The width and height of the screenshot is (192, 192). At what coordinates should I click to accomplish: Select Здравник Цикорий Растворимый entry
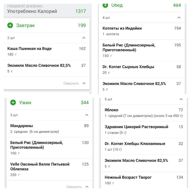click(x=143, y=129)
